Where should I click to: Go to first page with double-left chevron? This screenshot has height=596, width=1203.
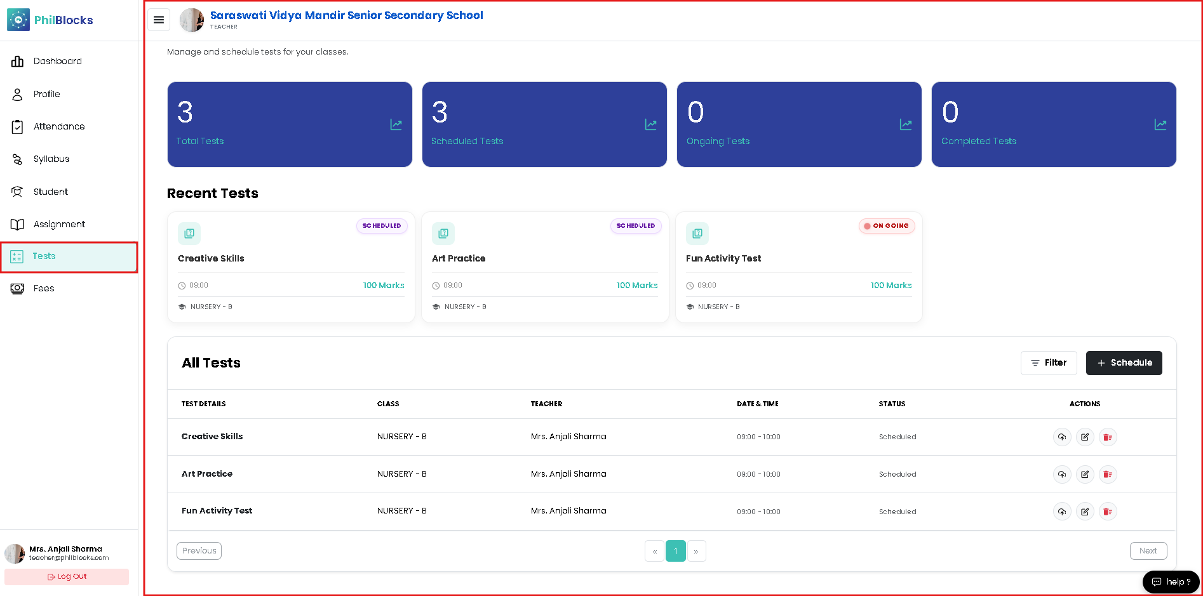click(654, 551)
